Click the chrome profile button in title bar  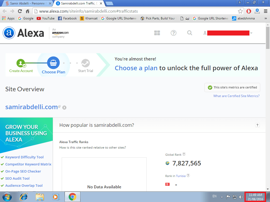tap(239, 2)
